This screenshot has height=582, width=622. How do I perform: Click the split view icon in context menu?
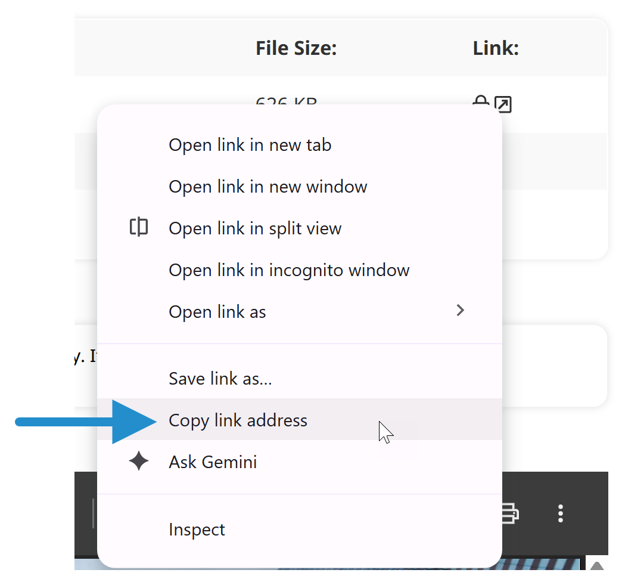point(139,227)
